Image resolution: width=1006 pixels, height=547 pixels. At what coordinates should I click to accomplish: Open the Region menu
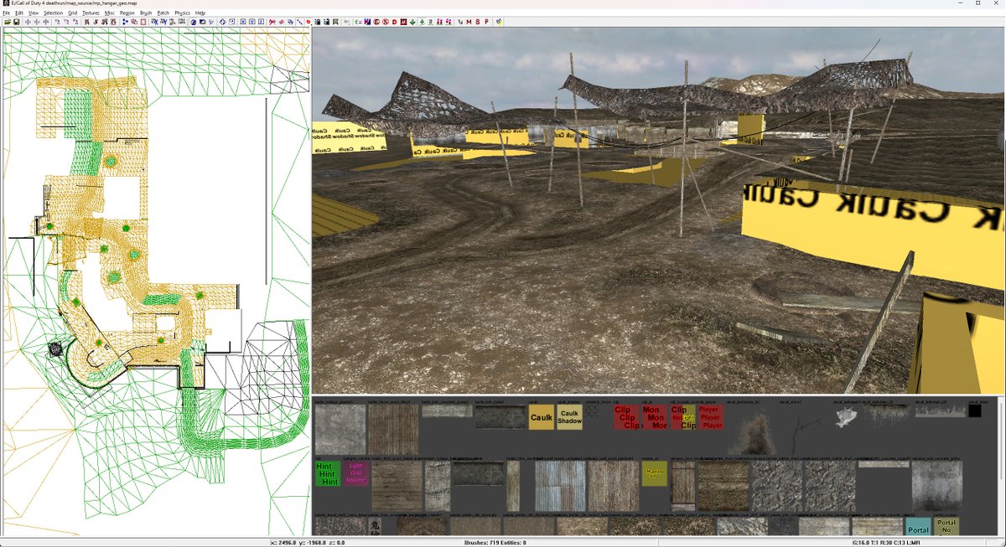pyautogui.click(x=127, y=13)
